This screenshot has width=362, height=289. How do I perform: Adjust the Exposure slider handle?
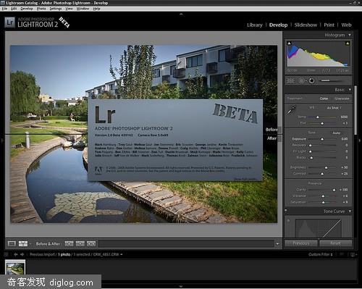pos(322,139)
